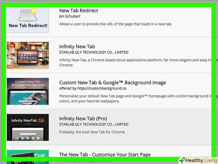Screen dimensions: 218x164
Task: Open 'The New Tab - Customize Your Start Page' title
Action: click(x=105, y=154)
